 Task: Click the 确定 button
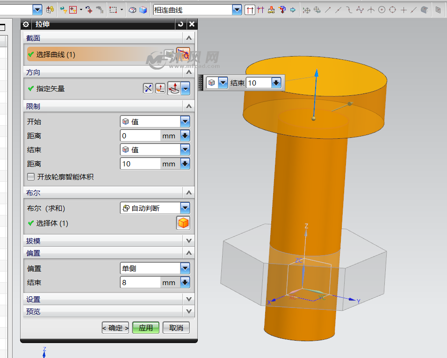(115, 328)
